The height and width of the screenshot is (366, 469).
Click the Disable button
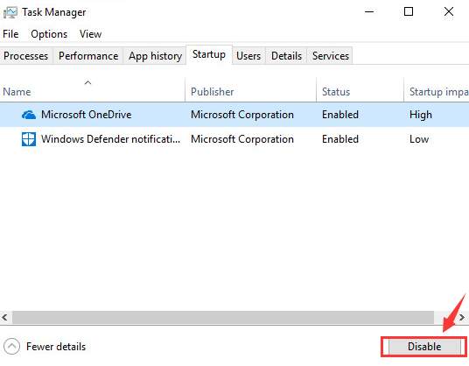(x=424, y=347)
